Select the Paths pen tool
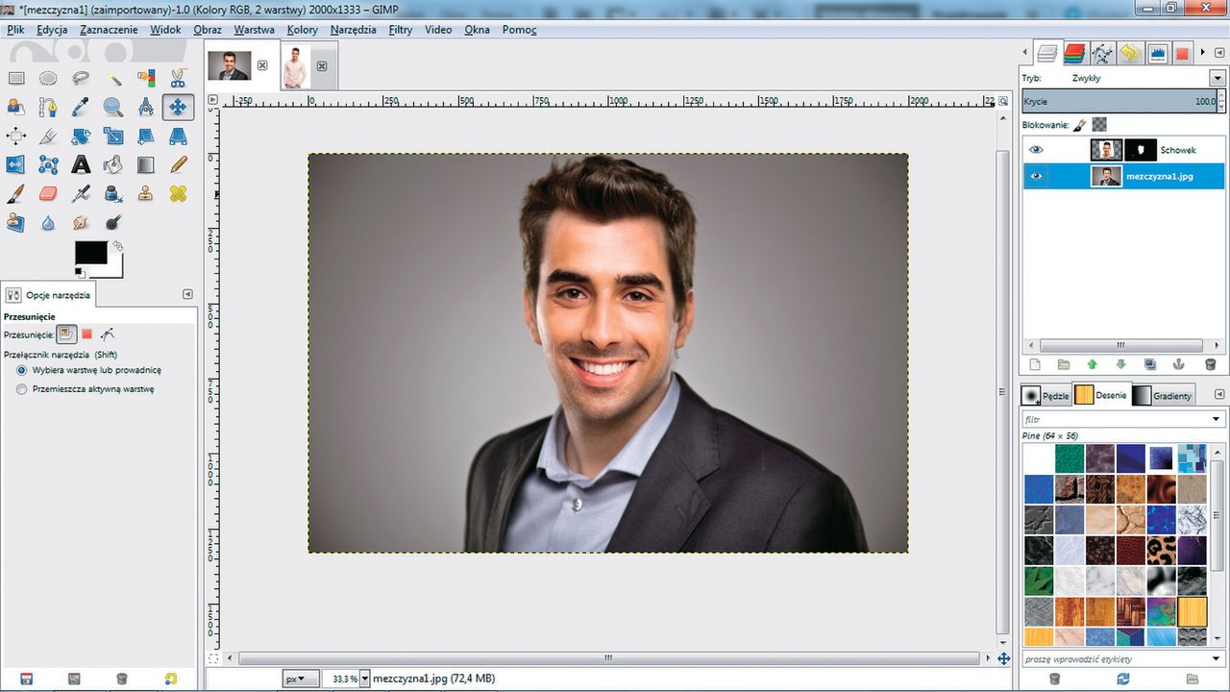The image size is (1230, 692). point(48,107)
